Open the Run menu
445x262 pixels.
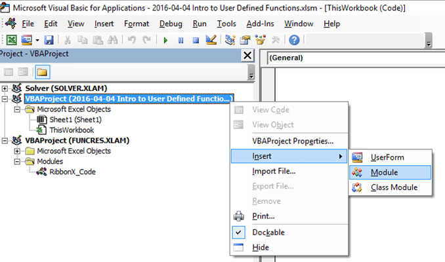pyautogui.click(x=200, y=24)
